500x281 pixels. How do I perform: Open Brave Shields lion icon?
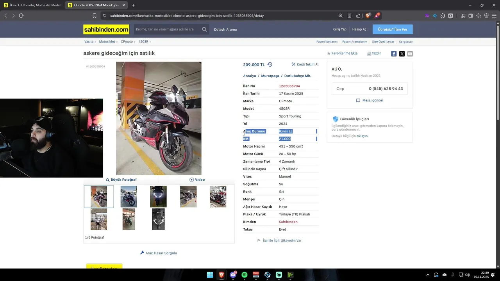[x=368, y=16]
